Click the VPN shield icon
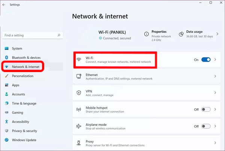The height and width of the screenshot is (151, 225). (x=79, y=93)
